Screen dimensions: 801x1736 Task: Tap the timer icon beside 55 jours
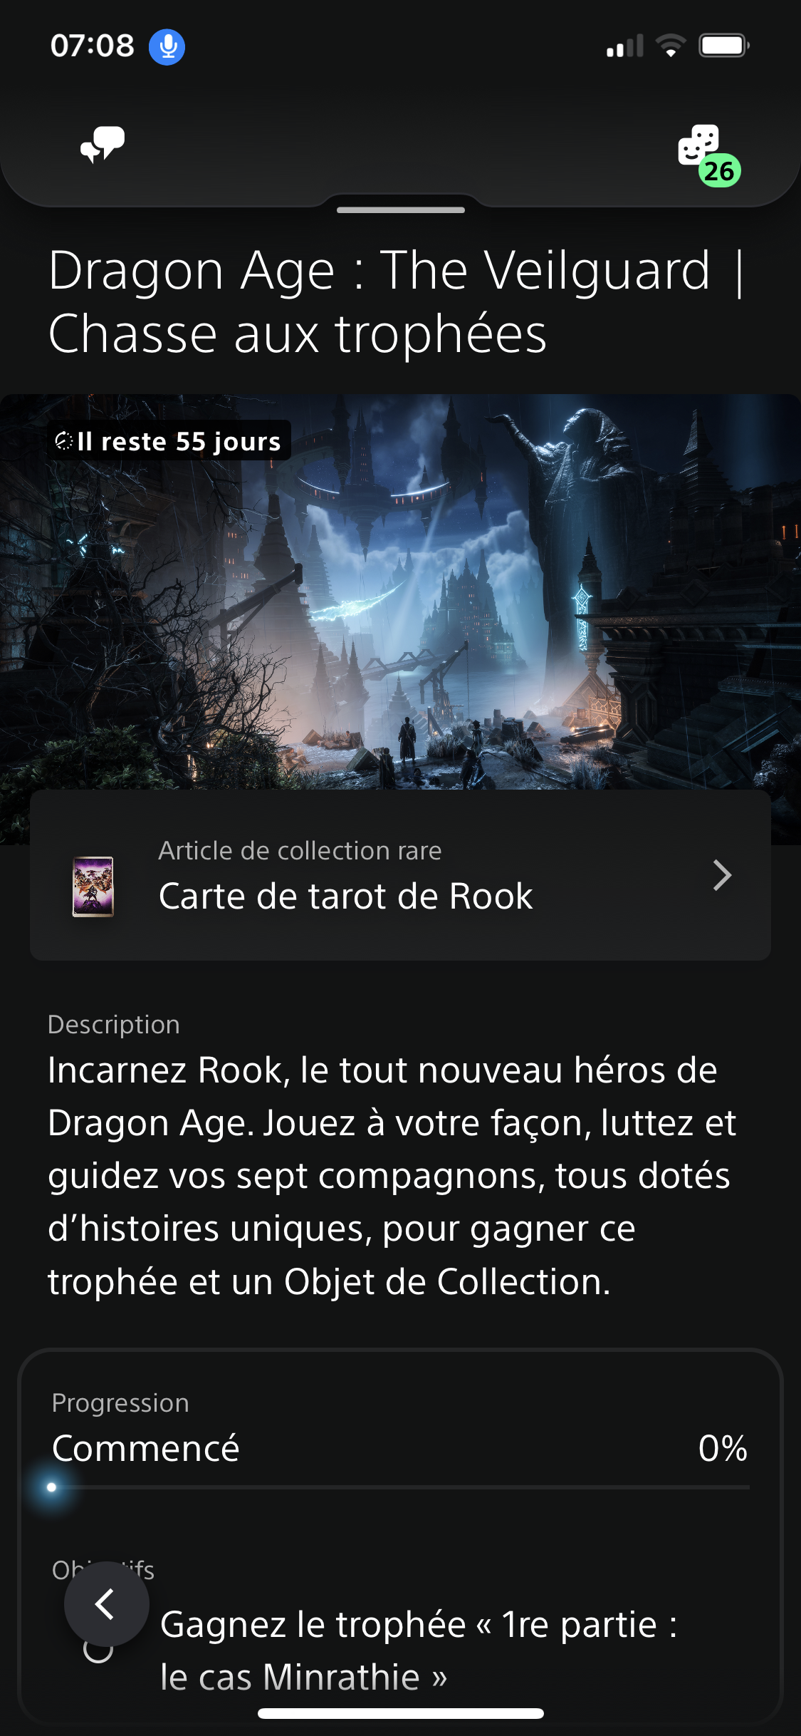coord(64,441)
